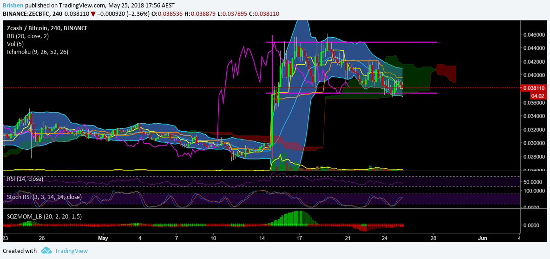This screenshot has height=259, width=550.
Task: Click the TradingView cloud logo icon
Action: (46, 251)
